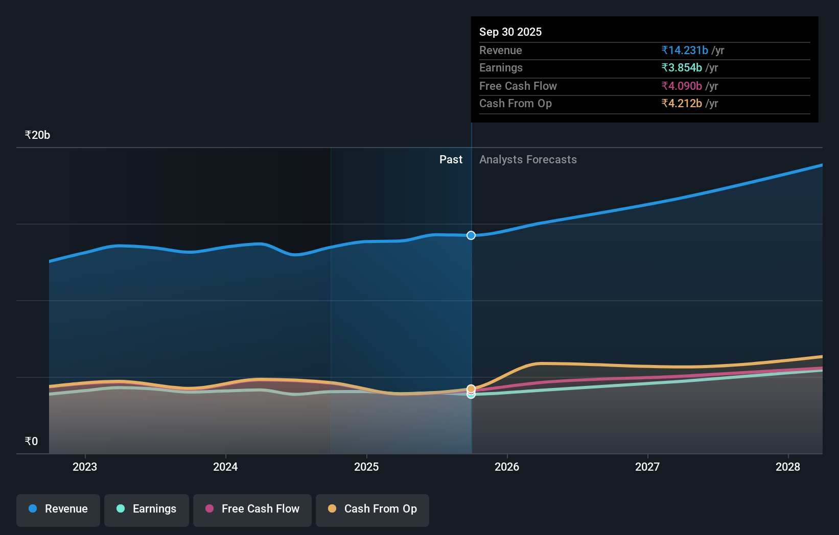839x535 pixels.
Task: Select the Revenue data point marker on the chart
Action: tap(471, 235)
